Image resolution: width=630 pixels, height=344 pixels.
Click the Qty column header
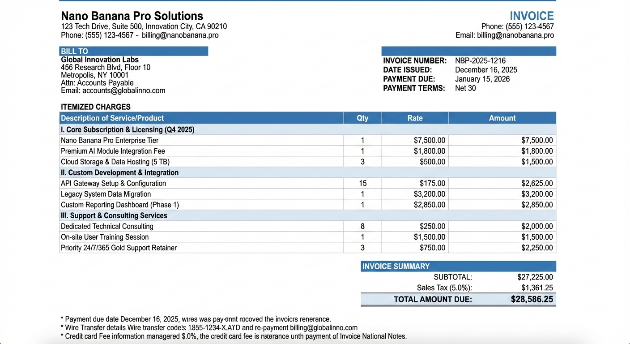tap(362, 118)
